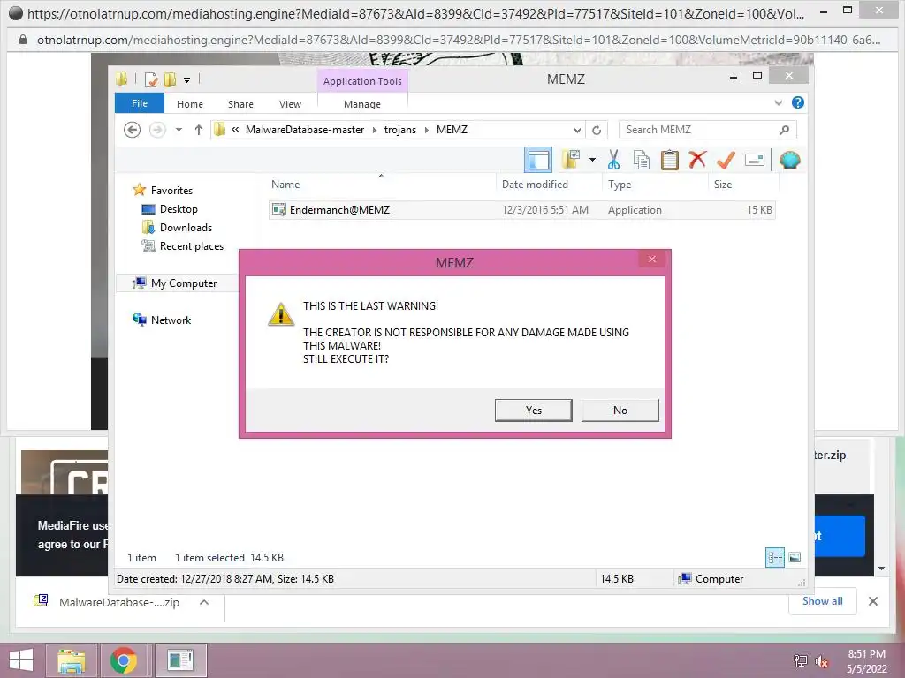Click the Cut scissors icon
The width and height of the screenshot is (905, 678).
coord(613,160)
